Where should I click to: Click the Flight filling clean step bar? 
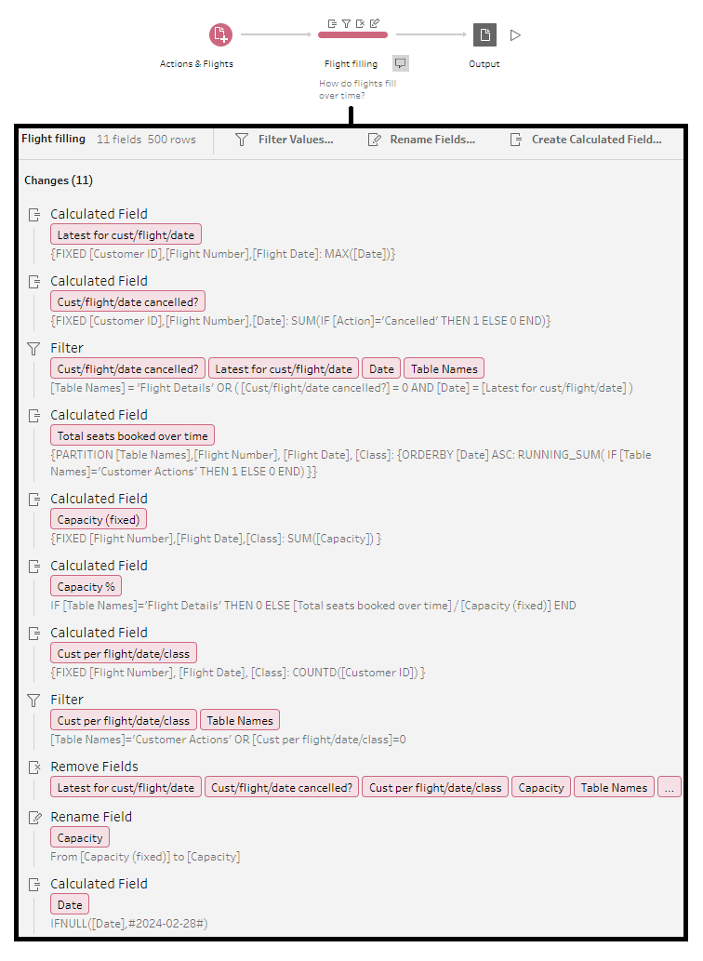click(352, 35)
